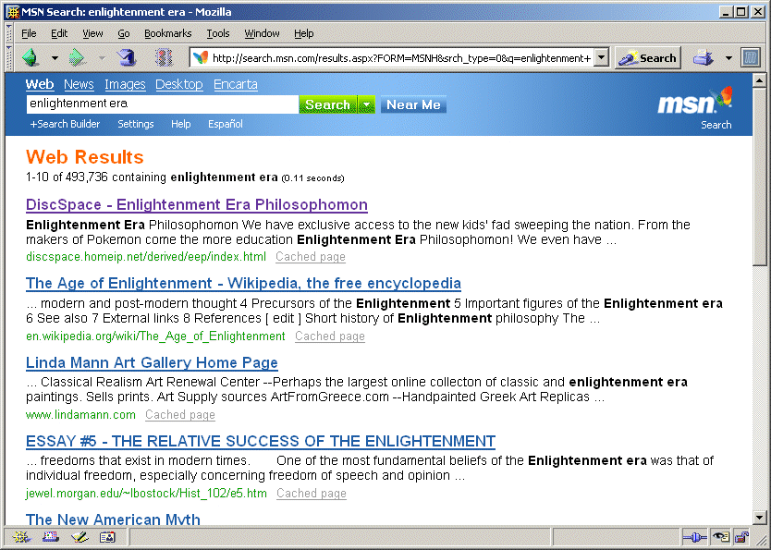Toggle the online/offline status icon
771x550 pixels.
(x=694, y=537)
